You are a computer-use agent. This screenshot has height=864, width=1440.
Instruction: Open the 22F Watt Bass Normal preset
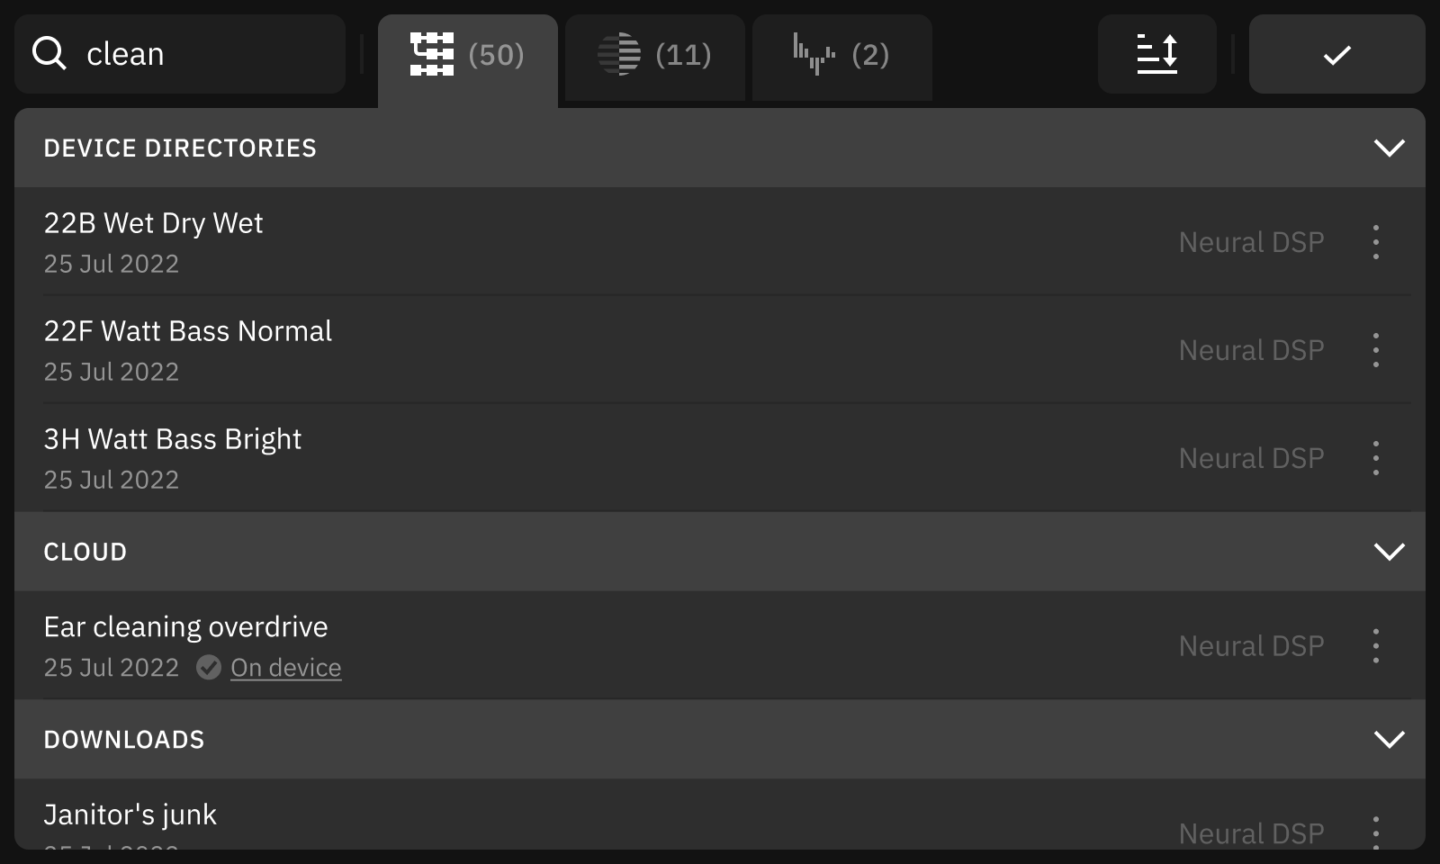(540, 349)
